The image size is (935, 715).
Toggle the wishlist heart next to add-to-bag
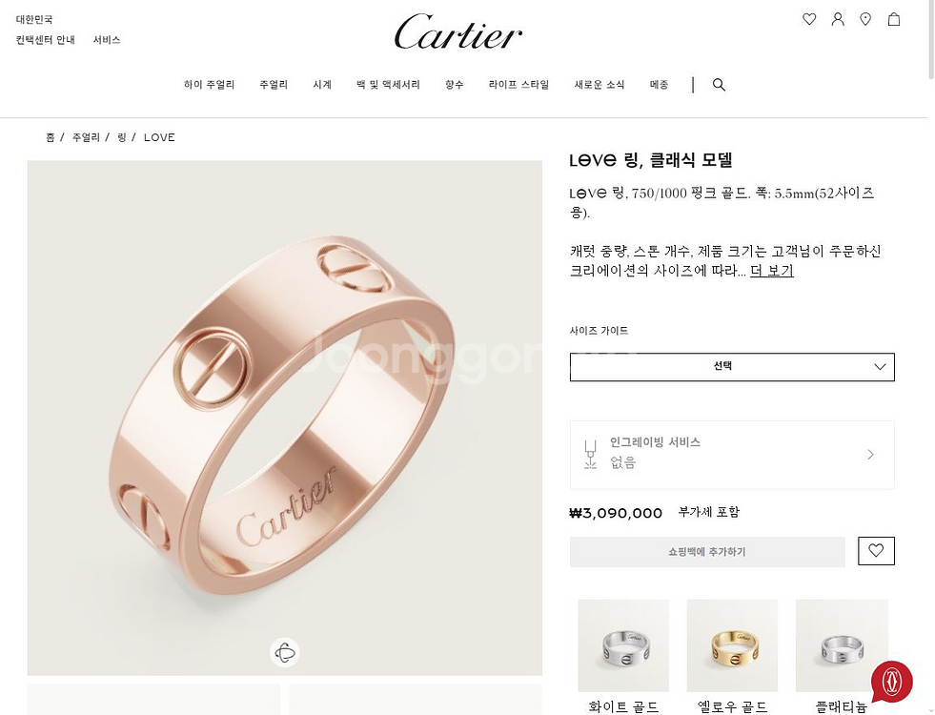click(876, 551)
